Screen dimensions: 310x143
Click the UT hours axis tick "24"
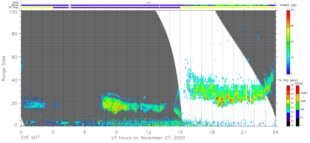[276, 132]
